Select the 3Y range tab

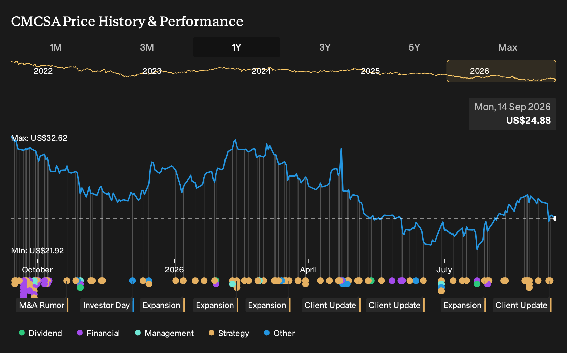pyautogui.click(x=325, y=47)
